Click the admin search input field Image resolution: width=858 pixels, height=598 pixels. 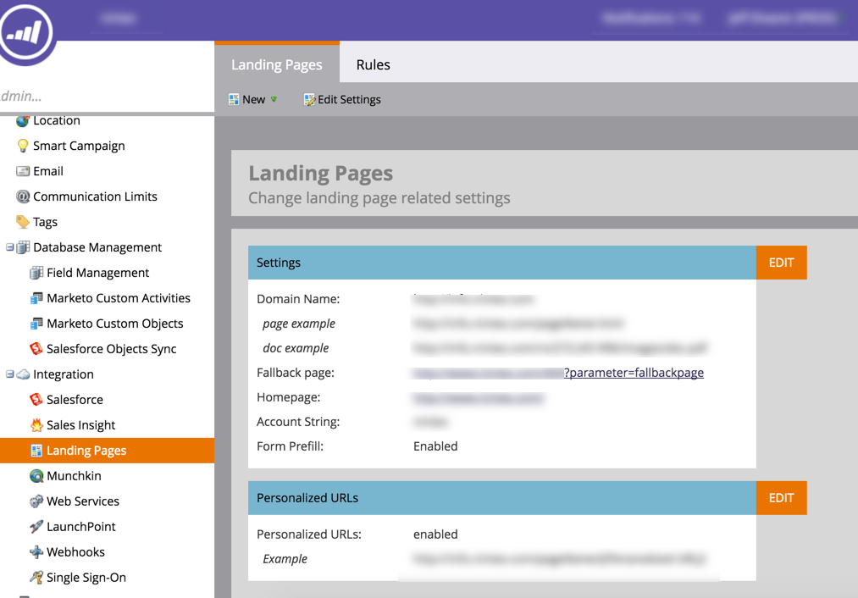pos(108,97)
